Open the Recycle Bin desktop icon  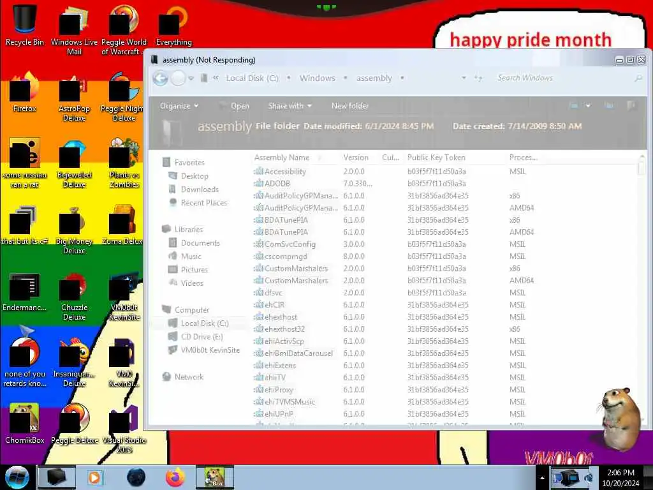click(x=25, y=24)
